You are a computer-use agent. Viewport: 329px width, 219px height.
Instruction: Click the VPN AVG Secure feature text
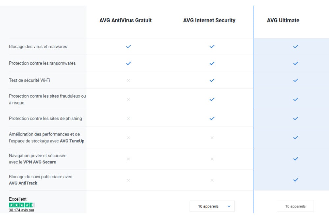click(x=39, y=162)
